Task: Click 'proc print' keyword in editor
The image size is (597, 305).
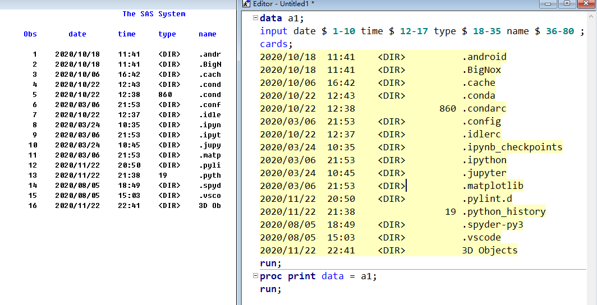Action: point(288,276)
